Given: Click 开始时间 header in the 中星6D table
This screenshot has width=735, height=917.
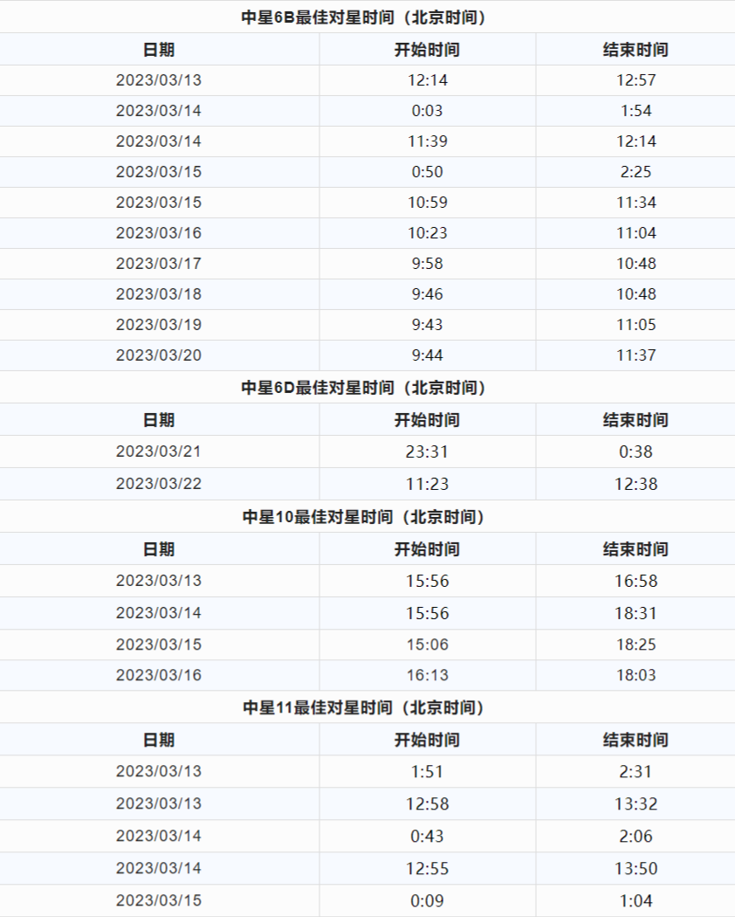Looking at the screenshot, I should point(427,420).
